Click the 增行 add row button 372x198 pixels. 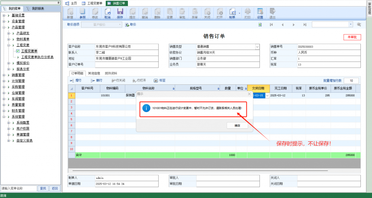tap(76, 81)
